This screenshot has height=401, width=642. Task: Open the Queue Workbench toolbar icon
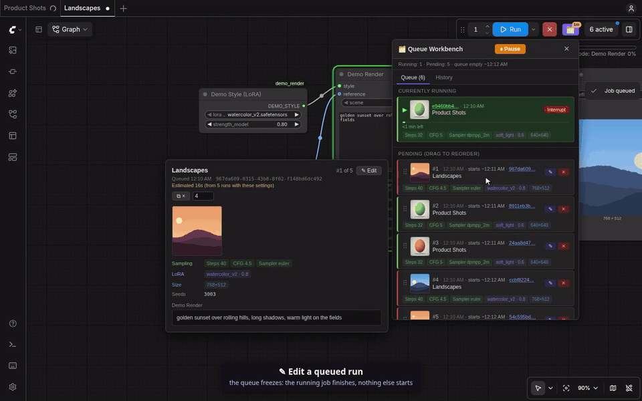(x=570, y=29)
